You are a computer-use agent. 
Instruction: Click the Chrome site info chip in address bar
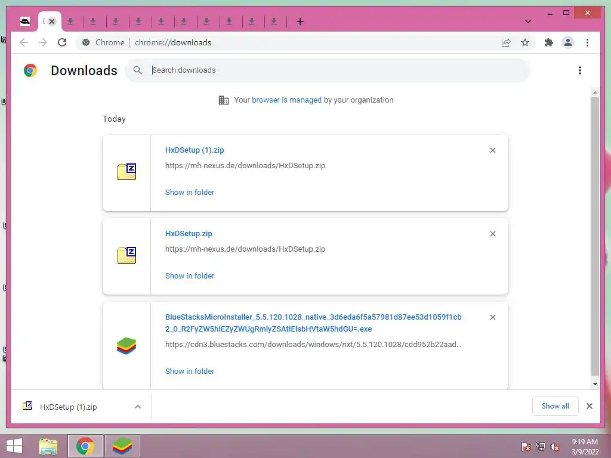(x=103, y=42)
